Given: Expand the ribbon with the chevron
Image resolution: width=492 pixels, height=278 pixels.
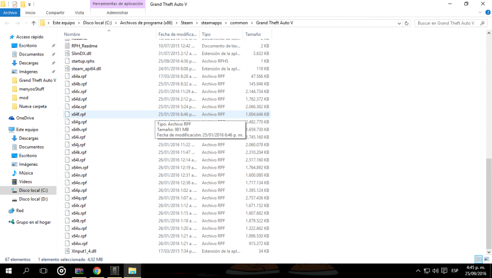Looking at the screenshot, I should [480, 13].
